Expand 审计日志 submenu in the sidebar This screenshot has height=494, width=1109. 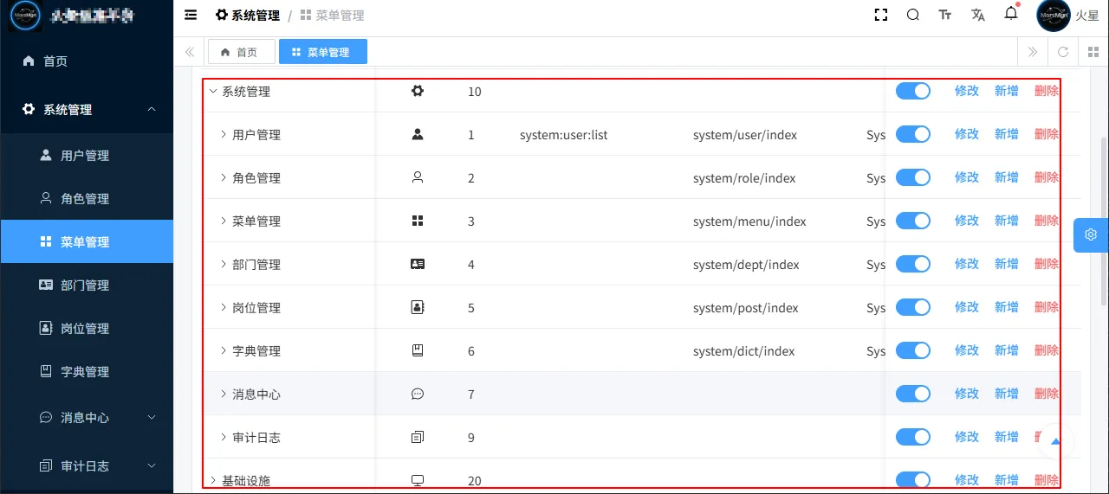click(152, 465)
